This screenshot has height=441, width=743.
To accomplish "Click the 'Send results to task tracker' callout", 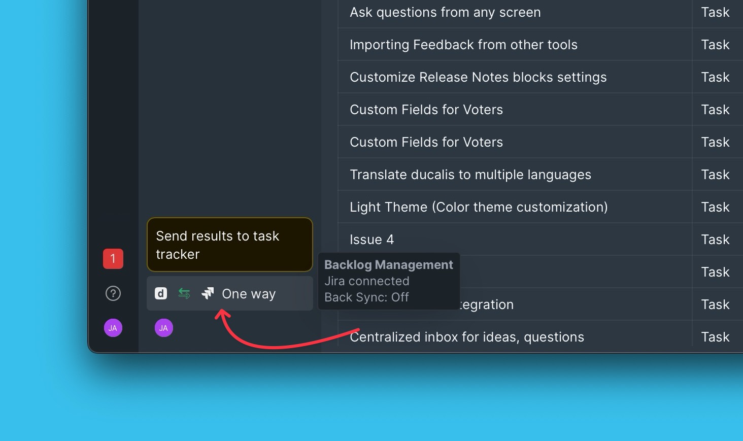I will tap(229, 245).
